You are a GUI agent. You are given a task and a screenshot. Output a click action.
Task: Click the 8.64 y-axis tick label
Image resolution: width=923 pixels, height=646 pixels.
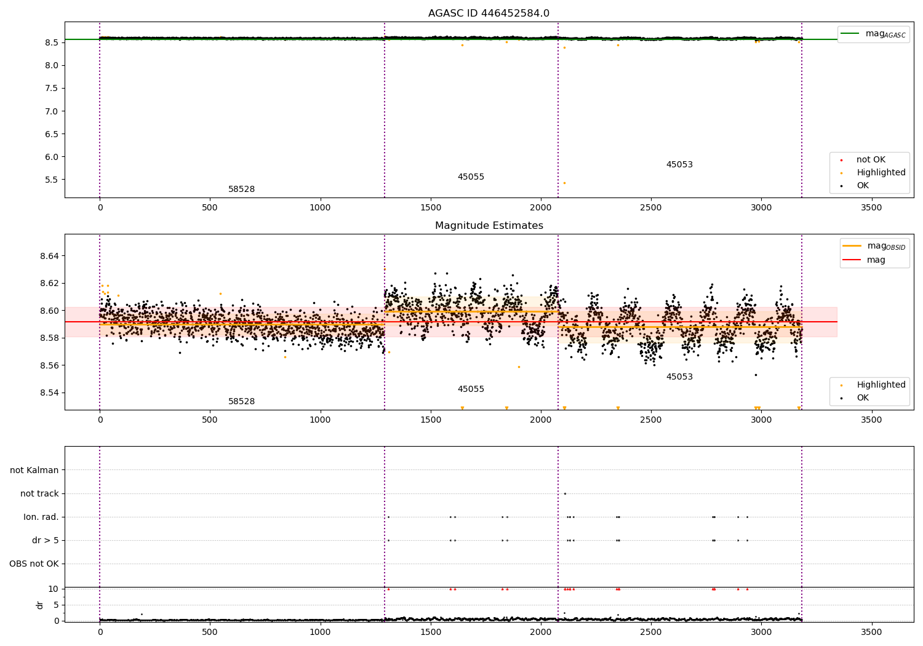(x=48, y=256)
